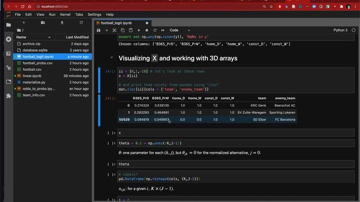Open the Run menu
Image resolution: width=360 pixels, height=202 pixels.
coord(52,15)
